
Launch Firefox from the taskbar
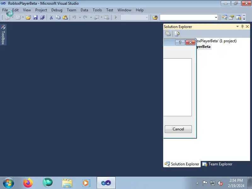click(28, 183)
